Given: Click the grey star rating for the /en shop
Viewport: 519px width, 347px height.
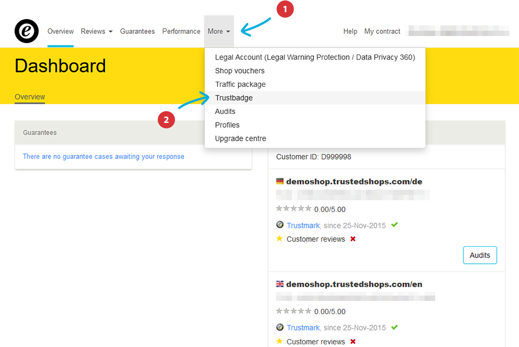Looking at the screenshot, I should pyautogui.click(x=293, y=311).
